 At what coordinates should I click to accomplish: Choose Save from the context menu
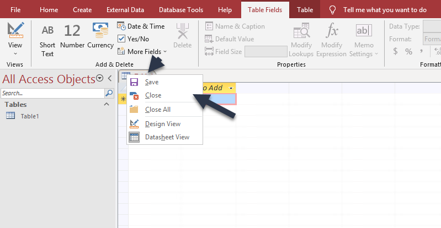coord(152,82)
